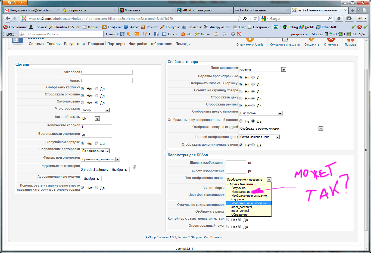Select Нет for Ссылка на страницу товара

click(x=241, y=91)
